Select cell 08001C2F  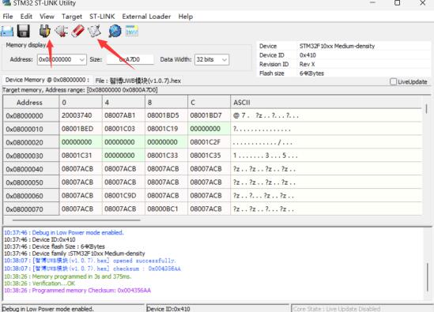[209, 142]
